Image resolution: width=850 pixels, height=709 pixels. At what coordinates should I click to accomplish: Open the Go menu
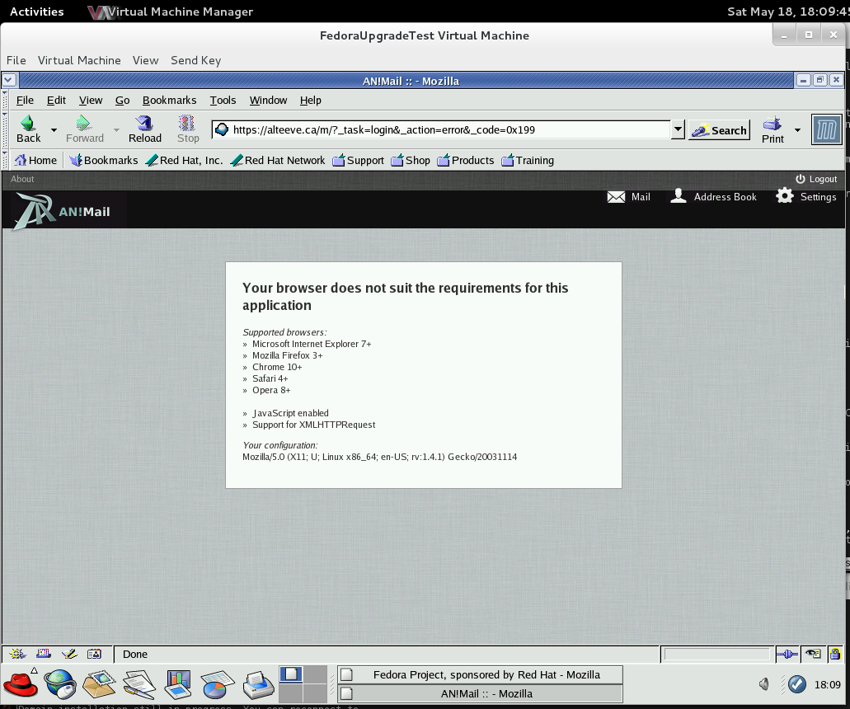(x=123, y=101)
